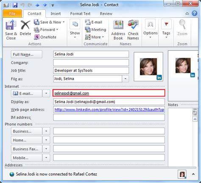This screenshot has width=201, height=183.
Task: Open Outlook Help question mark
Action: 195,14
